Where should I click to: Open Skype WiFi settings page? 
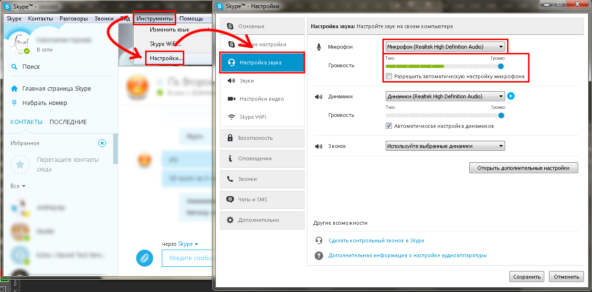[x=262, y=117]
